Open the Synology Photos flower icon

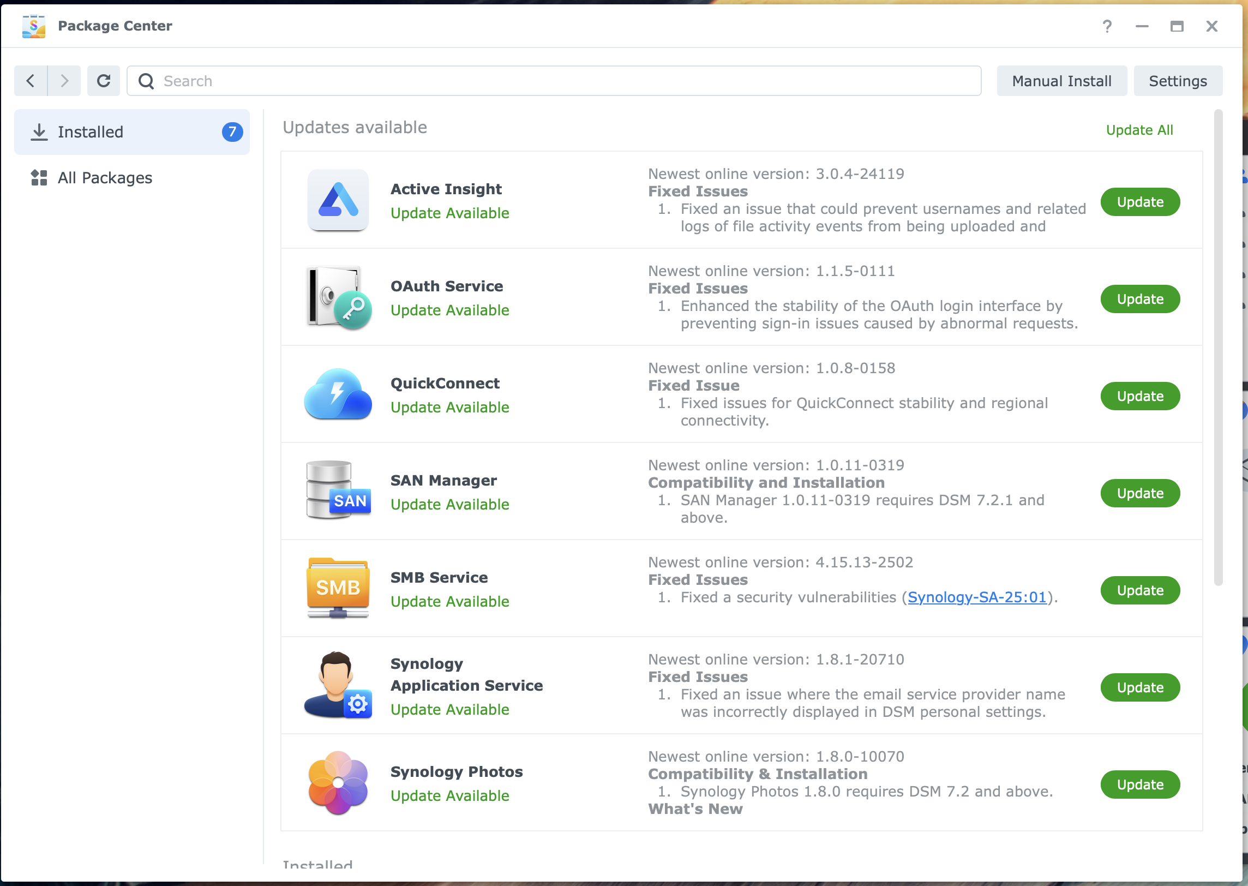click(338, 782)
